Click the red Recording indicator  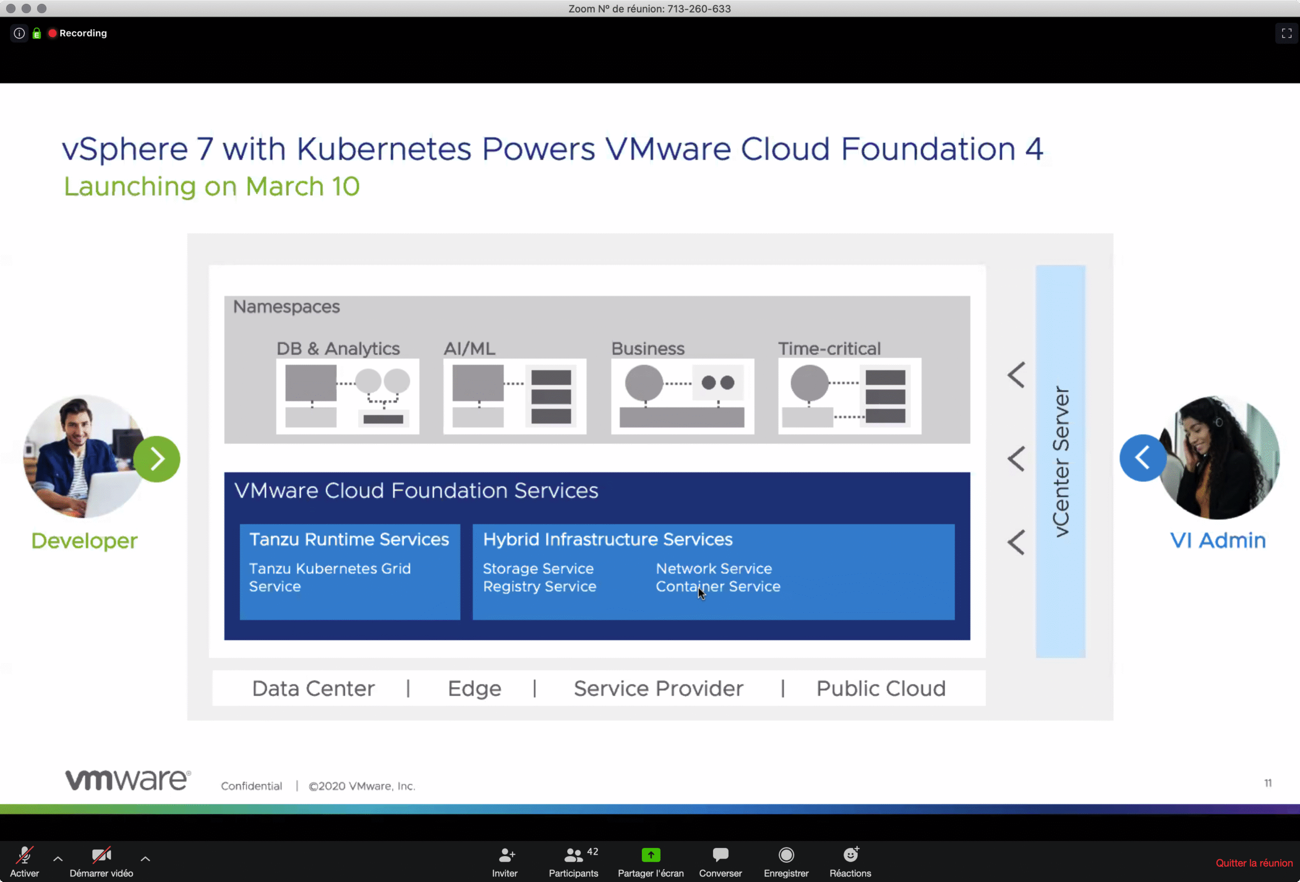point(78,33)
